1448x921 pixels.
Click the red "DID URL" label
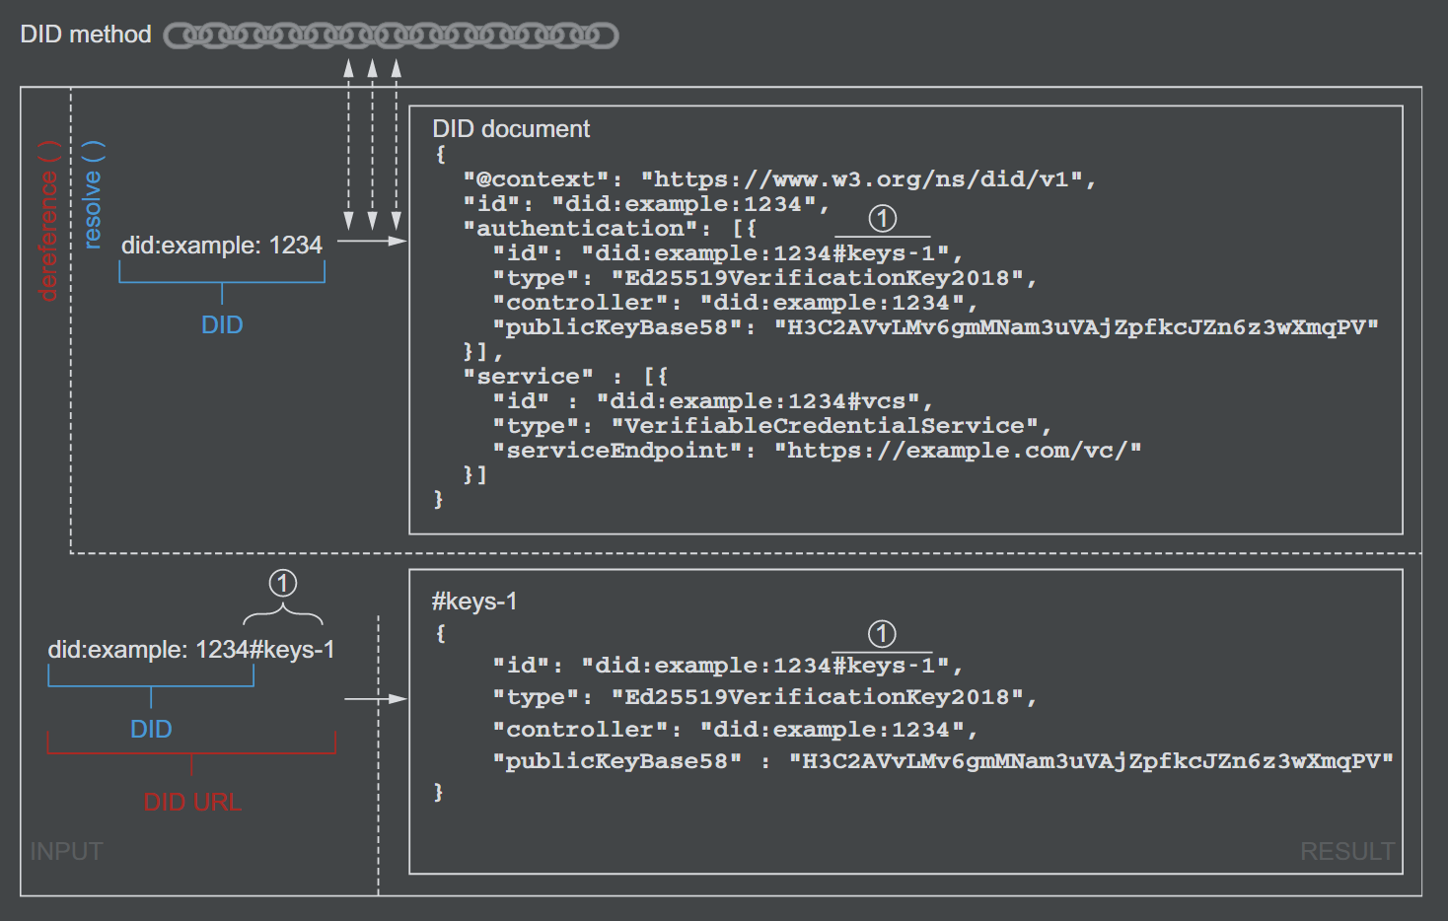(192, 802)
